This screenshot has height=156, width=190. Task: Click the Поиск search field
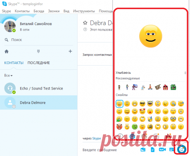(38, 40)
